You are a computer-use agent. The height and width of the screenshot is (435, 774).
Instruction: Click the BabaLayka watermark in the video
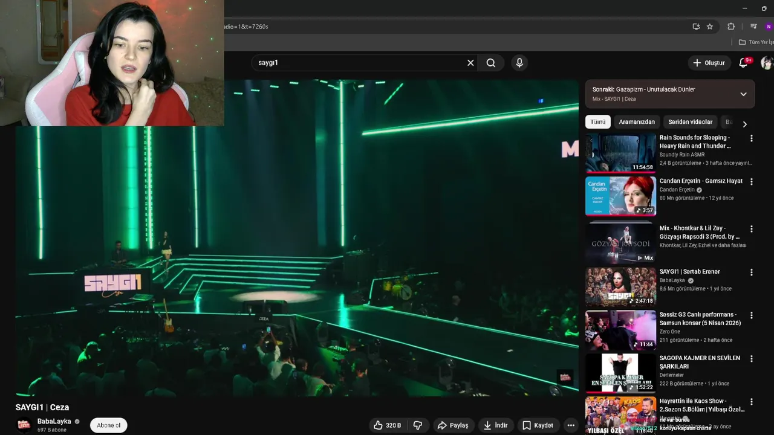565,377
